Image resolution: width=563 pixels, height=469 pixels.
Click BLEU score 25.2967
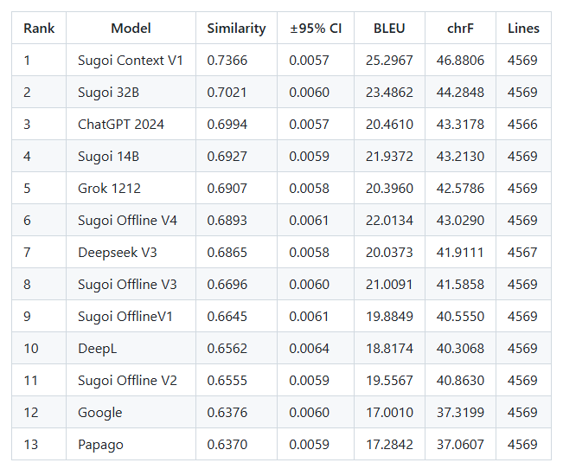tap(389, 60)
